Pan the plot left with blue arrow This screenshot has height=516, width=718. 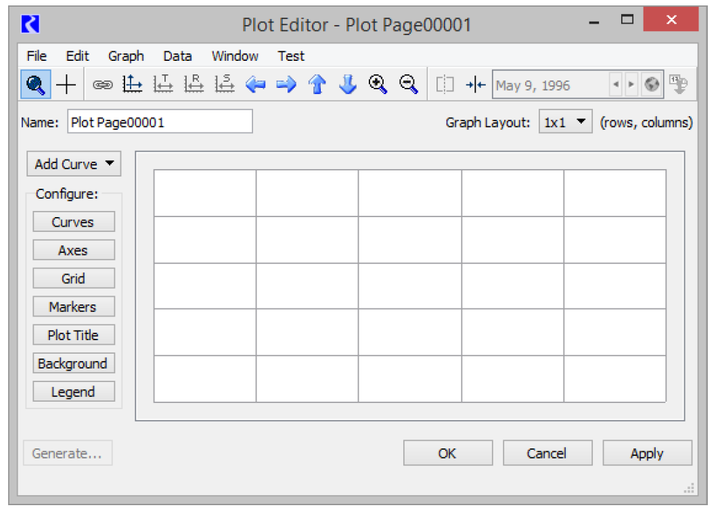255,85
